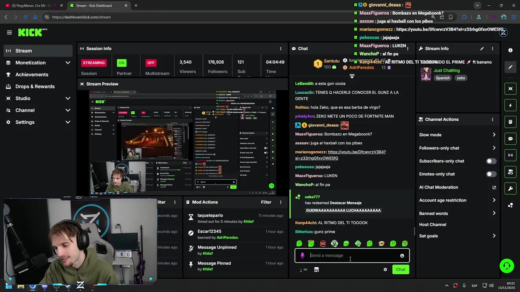Image resolution: width=520 pixels, height=292 pixels.
Task: Open Achievements in the sidebar
Action: [x=38, y=75]
